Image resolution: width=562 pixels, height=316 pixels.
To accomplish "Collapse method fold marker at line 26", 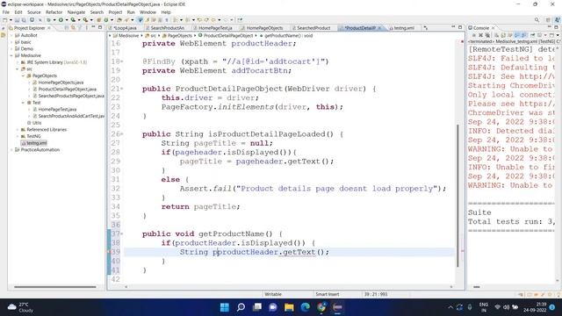I will tap(122, 134).
